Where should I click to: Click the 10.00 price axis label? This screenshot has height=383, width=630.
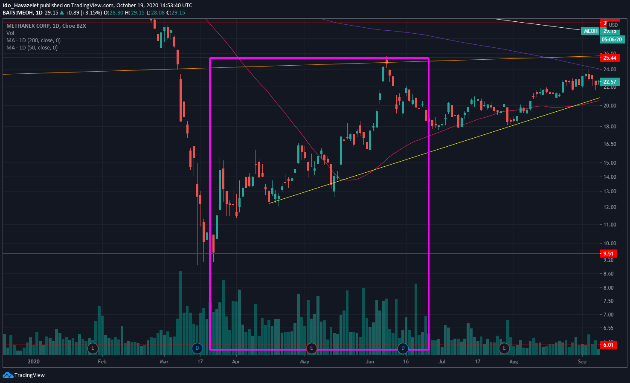(610, 244)
